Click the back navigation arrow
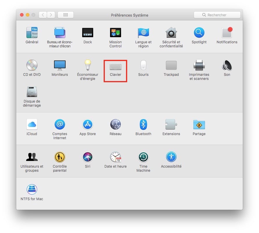 (x=43, y=15)
